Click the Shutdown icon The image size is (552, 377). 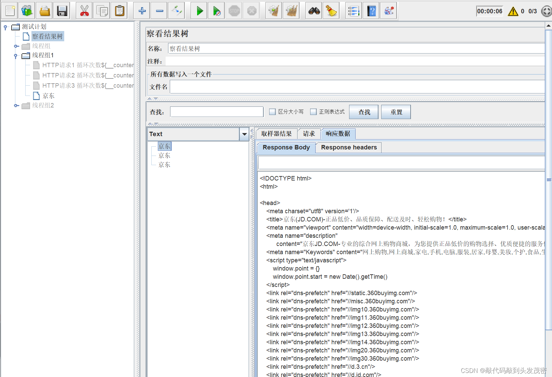point(252,11)
